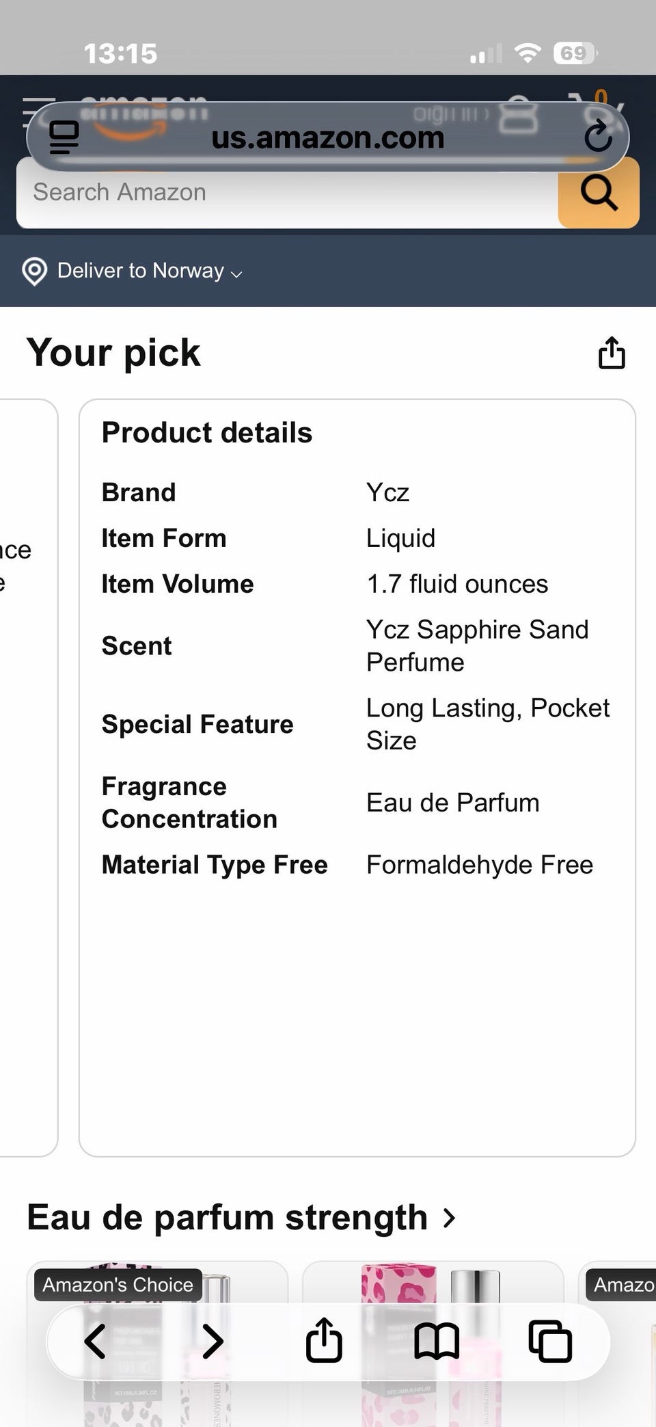Tap the us.amazon.com address bar
Screen dimensions: 656x1427
[x=327, y=137]
